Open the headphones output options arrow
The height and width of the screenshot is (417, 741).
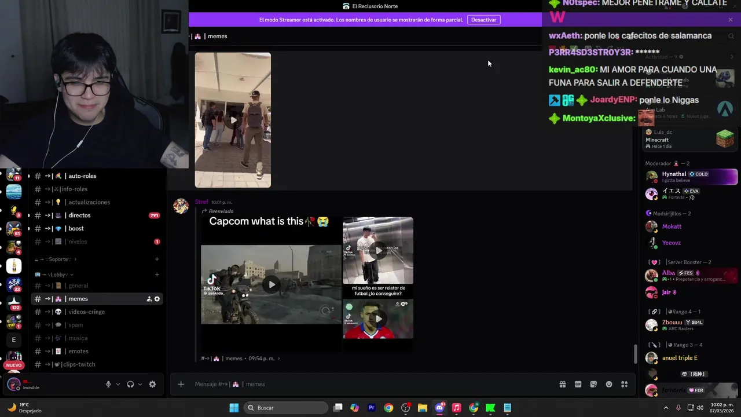(140, 384)
